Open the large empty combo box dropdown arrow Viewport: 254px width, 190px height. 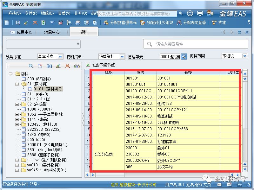coord(78,44)
